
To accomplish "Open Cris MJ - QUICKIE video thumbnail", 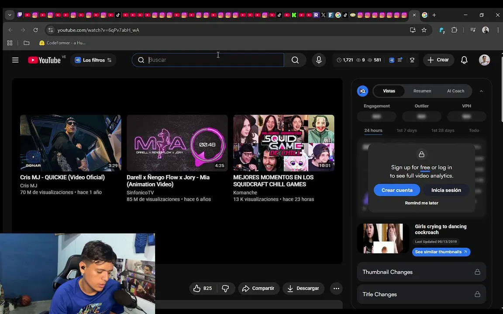I will pyautogui.click(x=71, y=143).
